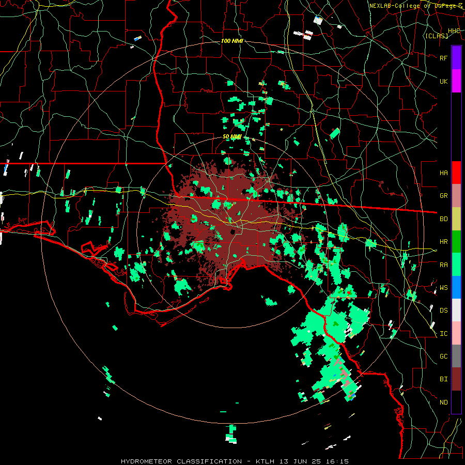The image size is (465, 465).
Task: Click the brown BI legend swatch
Action: tap(456, 379)
